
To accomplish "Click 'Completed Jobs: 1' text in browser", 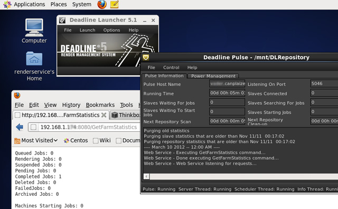I will click(38, 176).
